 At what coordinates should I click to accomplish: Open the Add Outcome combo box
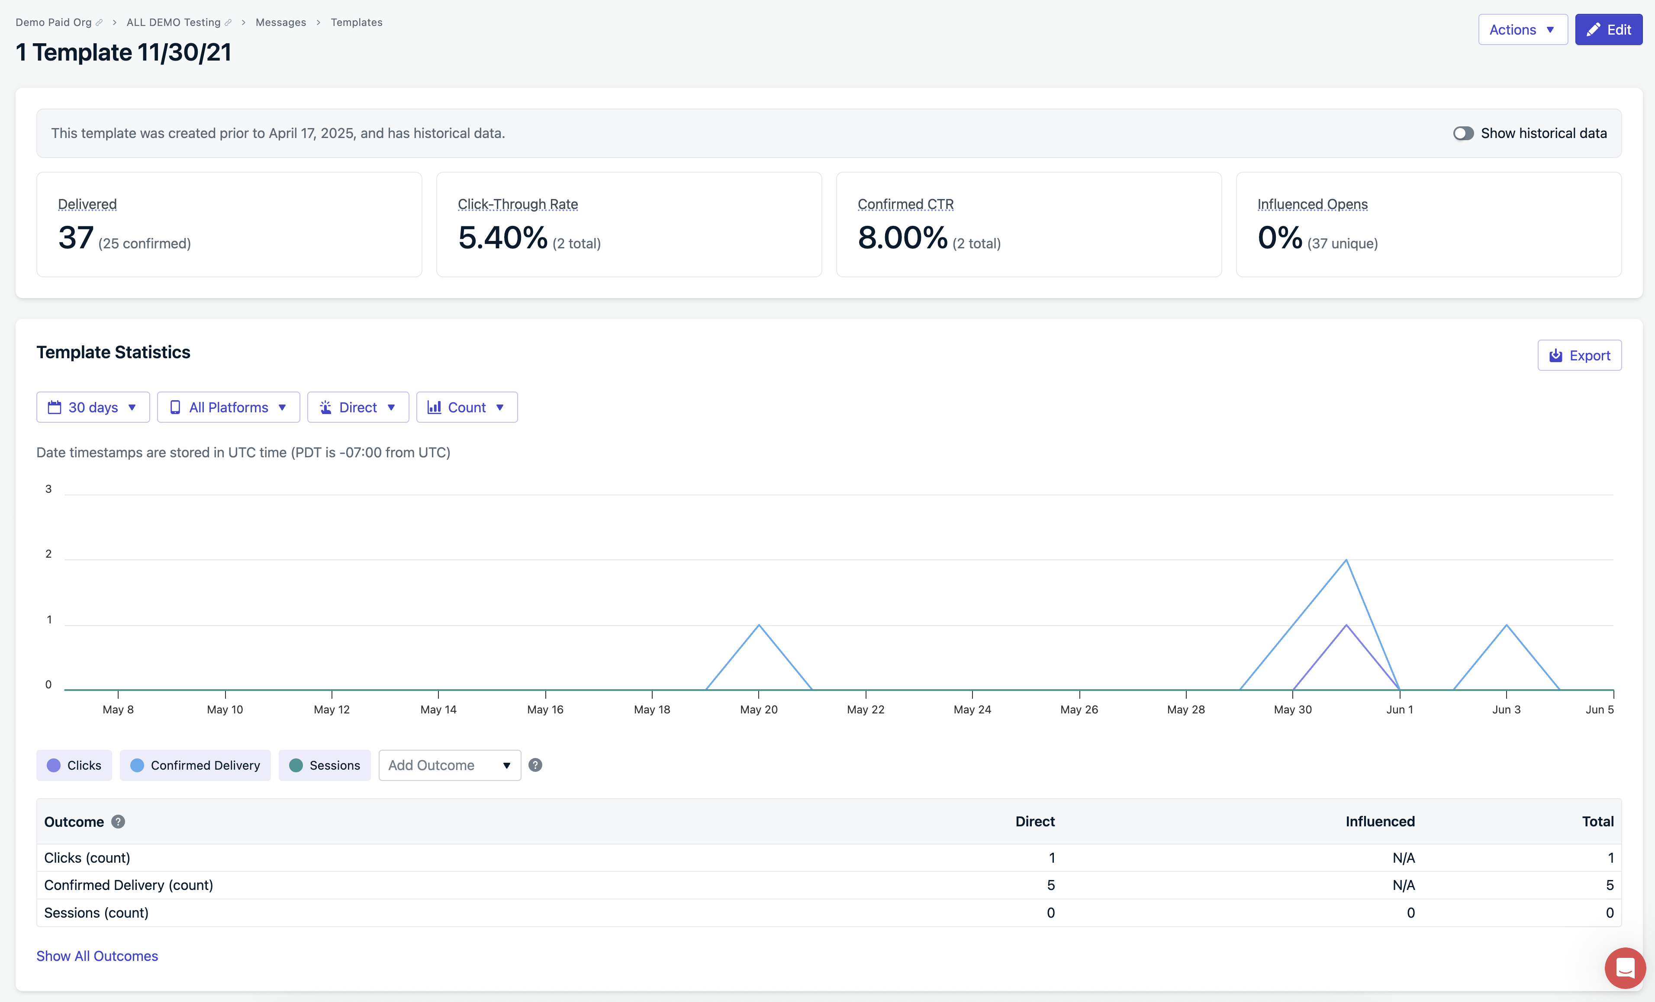(449, 765)
